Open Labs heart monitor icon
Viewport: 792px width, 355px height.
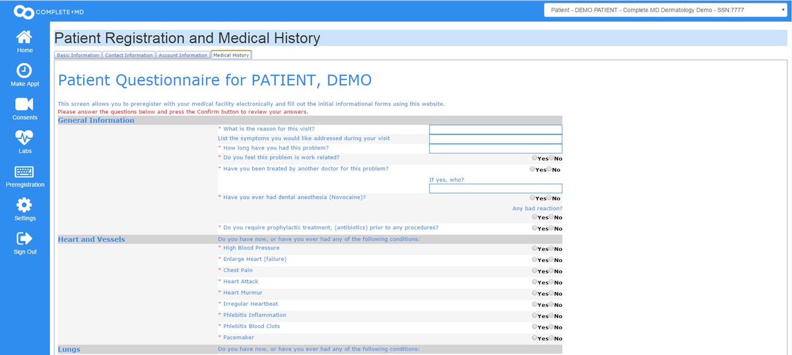pyautogui.click(x=24, y=138)
